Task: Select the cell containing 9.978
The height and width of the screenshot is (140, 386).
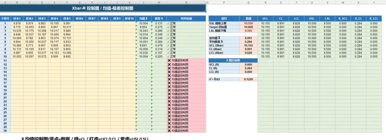Action: (17, 23)
